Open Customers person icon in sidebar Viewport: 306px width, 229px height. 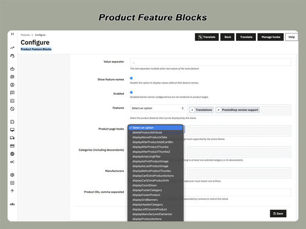click(12, 85)
